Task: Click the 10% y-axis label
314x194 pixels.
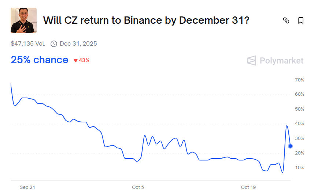Action: click(299, 168)
